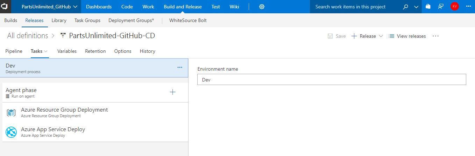The width and height of the screenshot is (475, 156).
Task: Open the Test hub
Action: pos(215,7)
